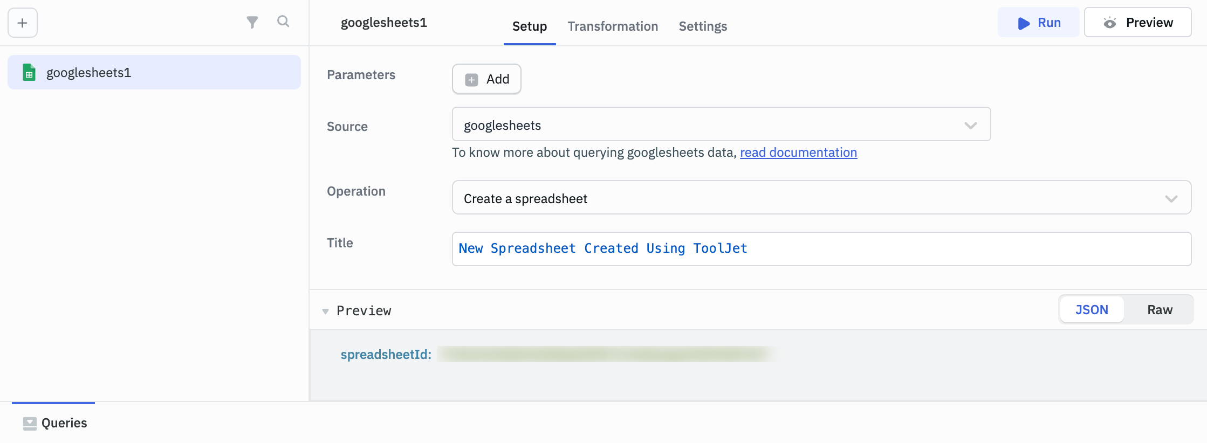Expand the Operation dropdown chevron
Screen dimensions: 1207x443
coord(1171,198)
